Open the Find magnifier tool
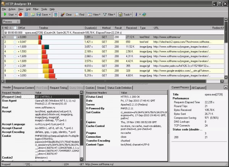Image resolution: width=229 pixels, height=167 pixels. pos(79,14)
